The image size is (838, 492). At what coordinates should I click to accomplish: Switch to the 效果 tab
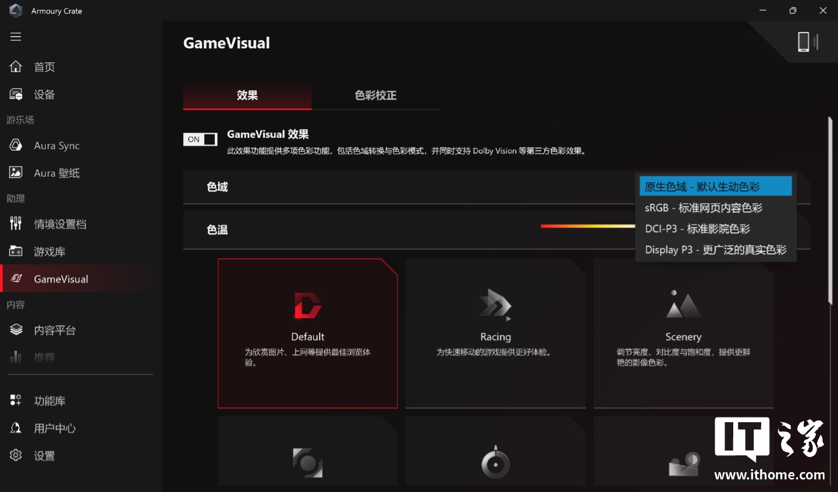click(x=247, y=95)
